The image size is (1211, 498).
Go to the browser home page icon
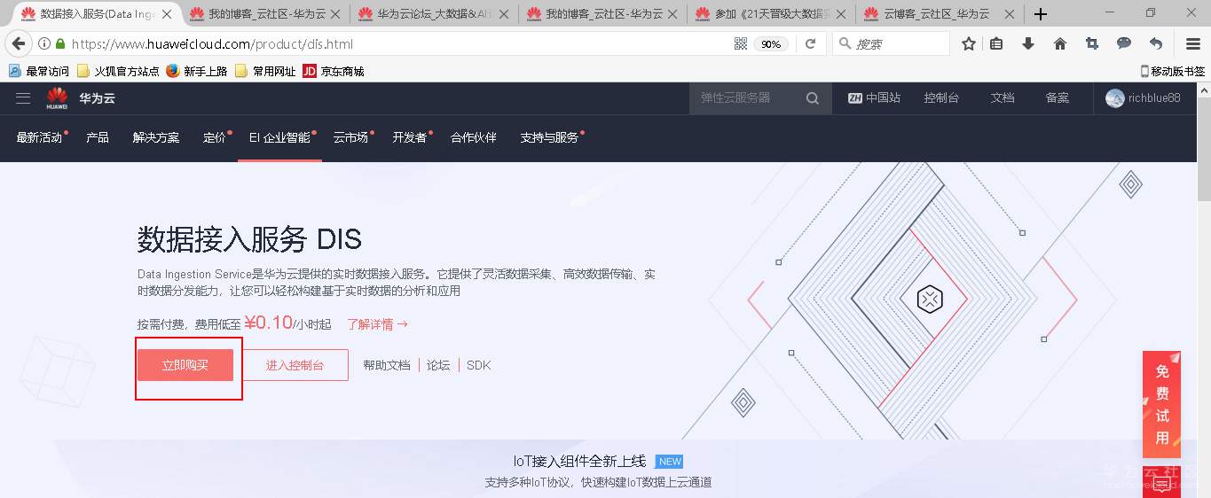tap(1060, 43)
